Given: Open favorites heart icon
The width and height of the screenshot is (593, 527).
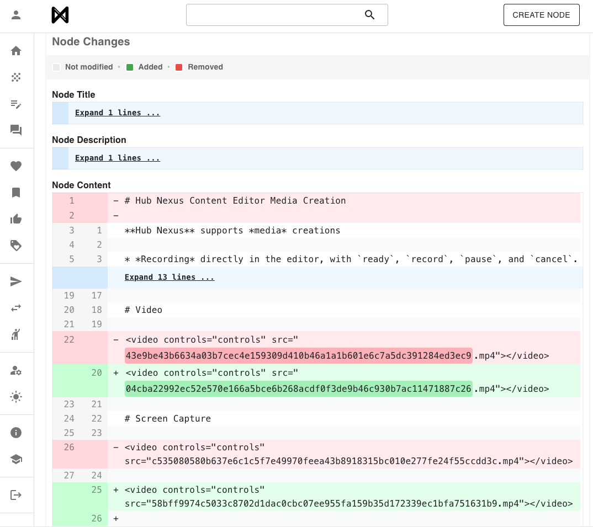Looking at the screenshot, I should pos(16,166).
